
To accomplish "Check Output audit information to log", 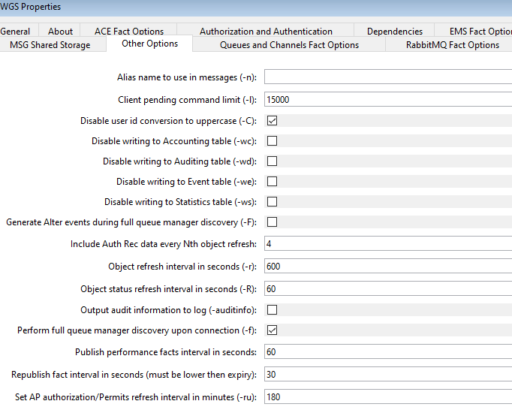I will tap(272, 309).
